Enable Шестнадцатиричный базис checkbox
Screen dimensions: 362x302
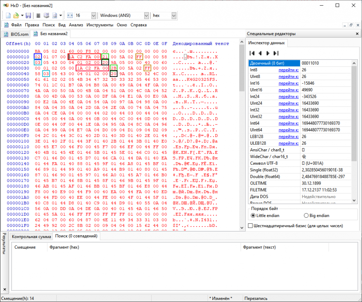(x=250, y=226)
